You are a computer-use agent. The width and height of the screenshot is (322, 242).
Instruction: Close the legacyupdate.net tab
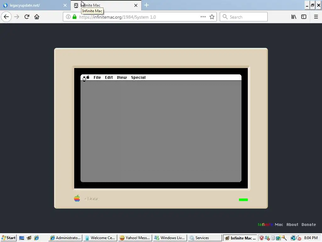65,5
